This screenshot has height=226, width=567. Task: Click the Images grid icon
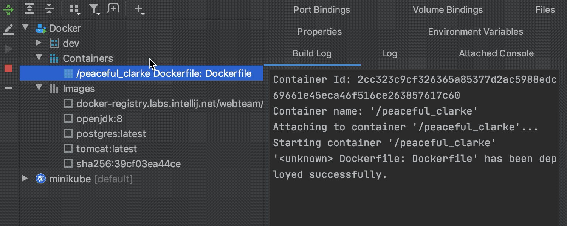(54, 89)
